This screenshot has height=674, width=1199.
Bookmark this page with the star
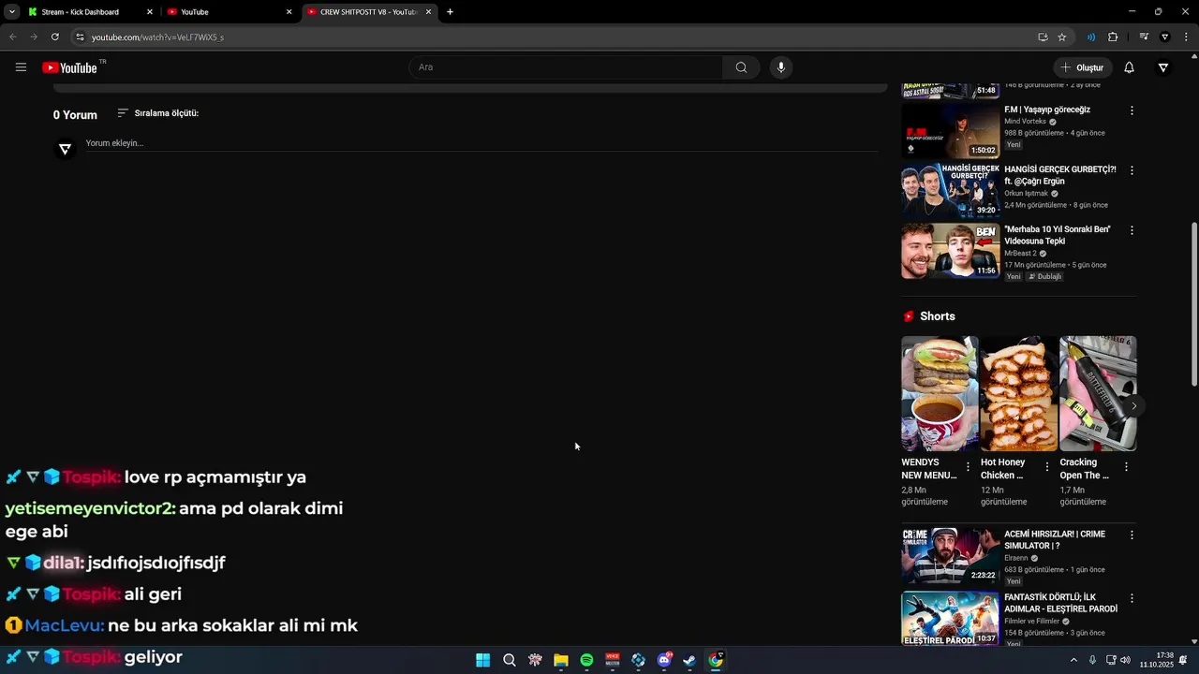click(1061, 37)
